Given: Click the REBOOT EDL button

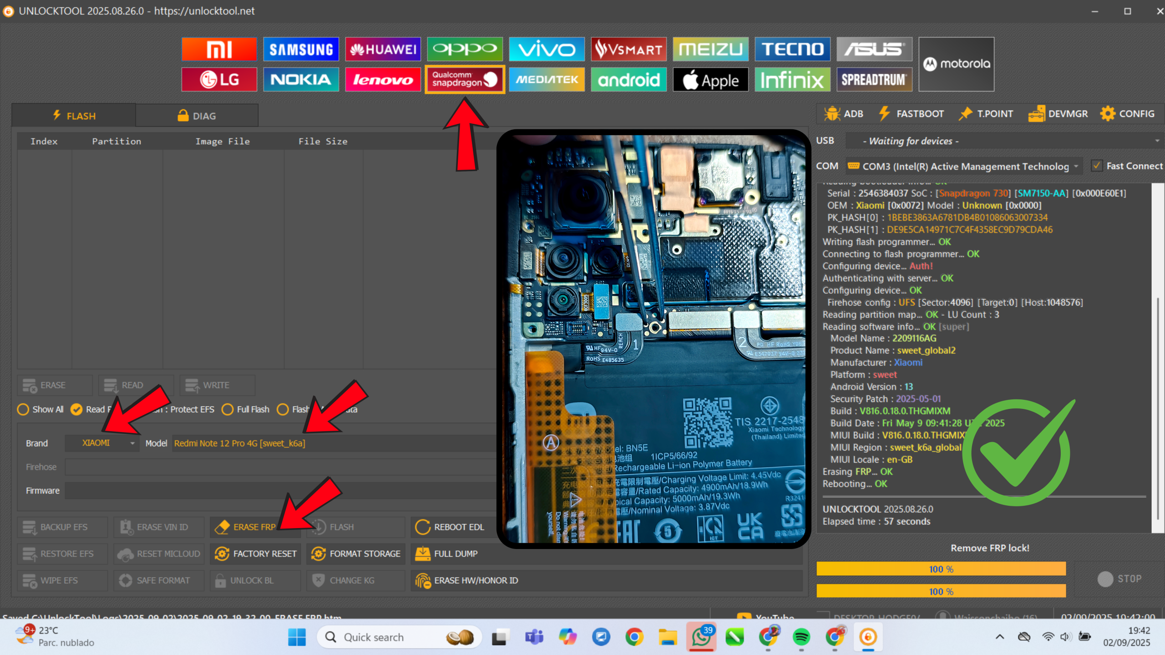Looking at the screenshot, I should [453, 527].
